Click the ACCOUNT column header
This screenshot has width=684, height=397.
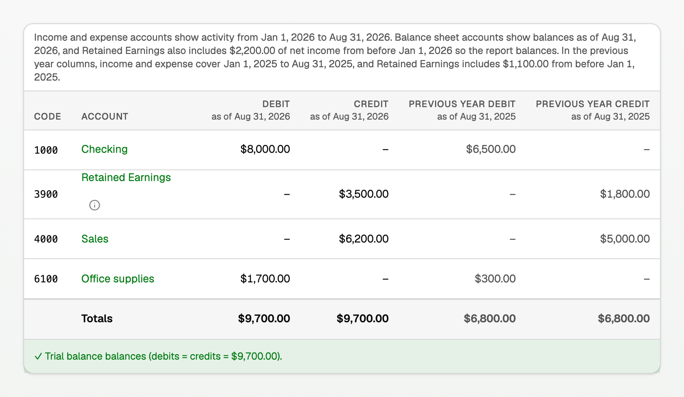point(105,116)
